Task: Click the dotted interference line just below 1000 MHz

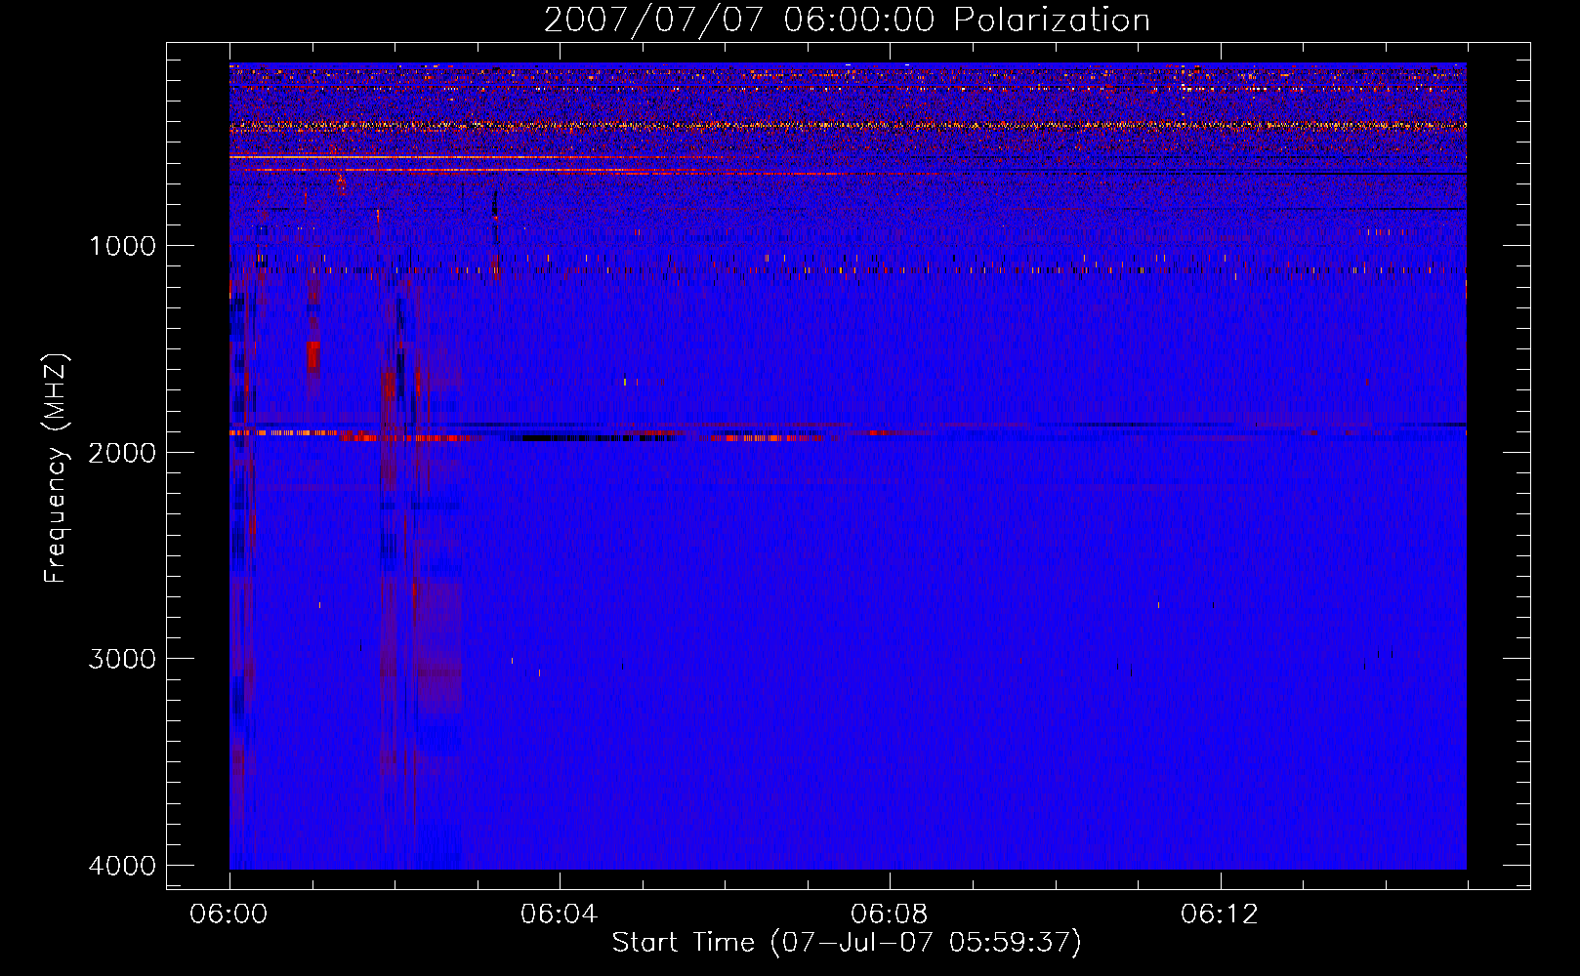Action: pos(848,269)
